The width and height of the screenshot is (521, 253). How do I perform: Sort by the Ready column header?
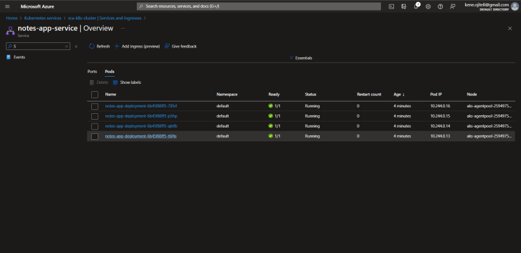click(x=274, y=94)
